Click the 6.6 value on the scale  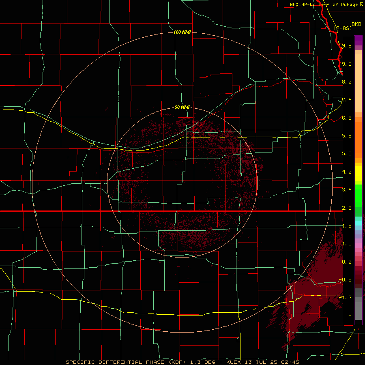[x=347, y=118]
